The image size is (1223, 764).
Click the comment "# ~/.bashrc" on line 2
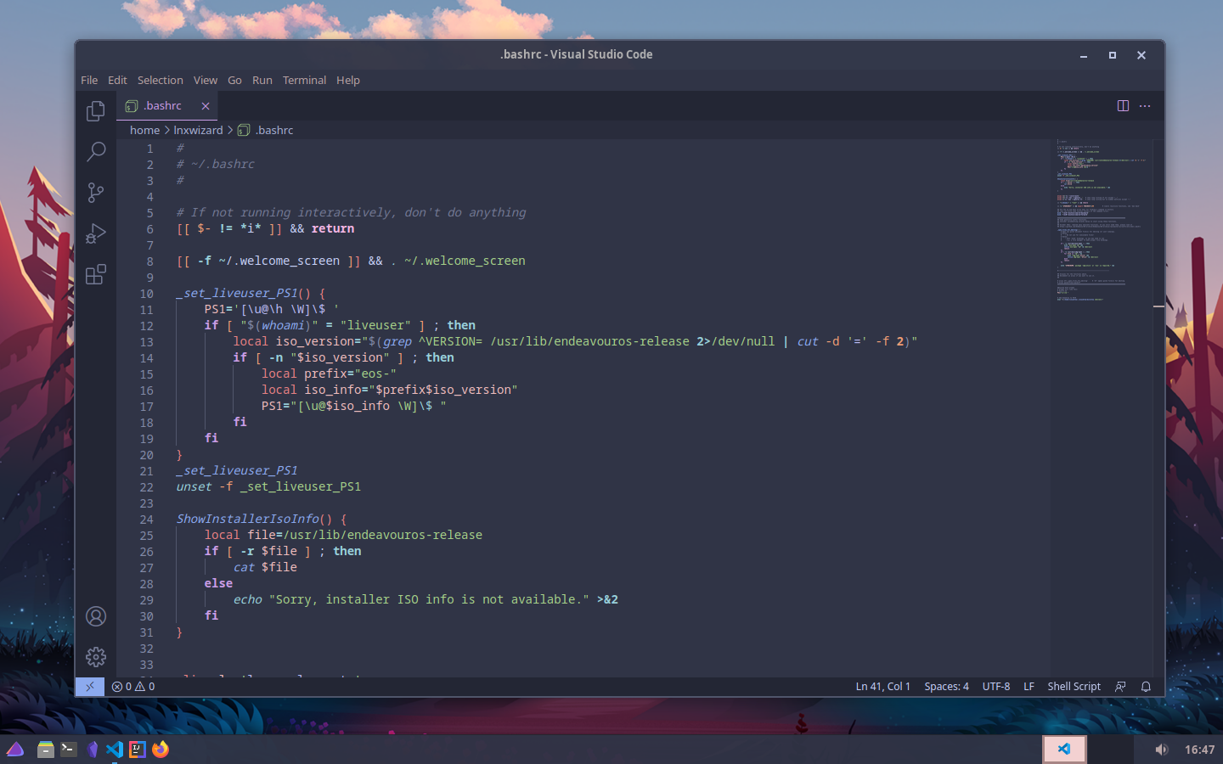(x=216, y=164)
